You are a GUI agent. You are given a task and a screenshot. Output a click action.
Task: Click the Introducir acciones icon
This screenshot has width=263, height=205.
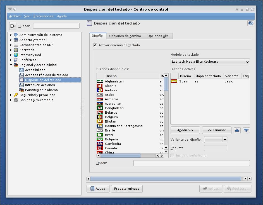[21, 85]
